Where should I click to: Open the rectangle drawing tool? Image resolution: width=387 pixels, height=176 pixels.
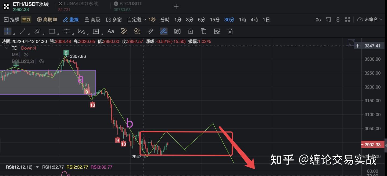click(52, 31)
